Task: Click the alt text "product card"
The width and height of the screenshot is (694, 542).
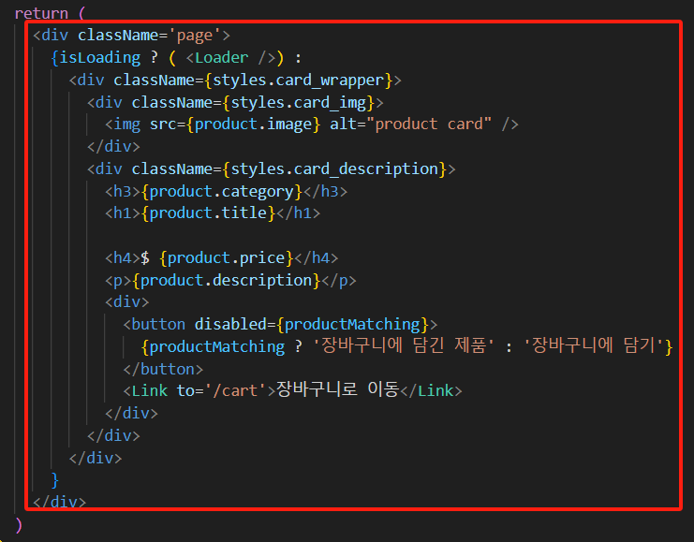Action: tap(428, 125)
